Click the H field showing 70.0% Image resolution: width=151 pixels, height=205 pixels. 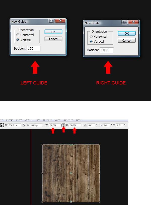tap(75, 125)
